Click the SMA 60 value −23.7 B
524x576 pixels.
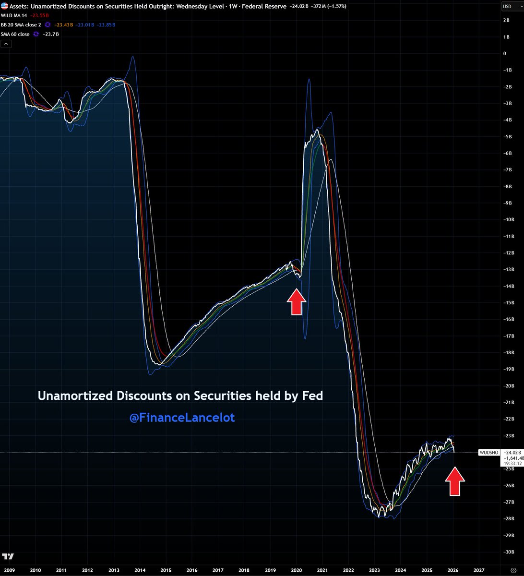click(51, 34)
